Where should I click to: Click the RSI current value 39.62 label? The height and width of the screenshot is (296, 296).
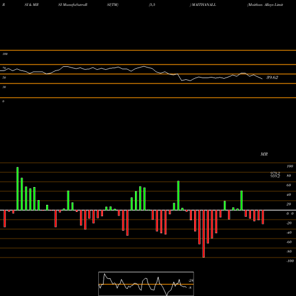click(x=272, y=78)
